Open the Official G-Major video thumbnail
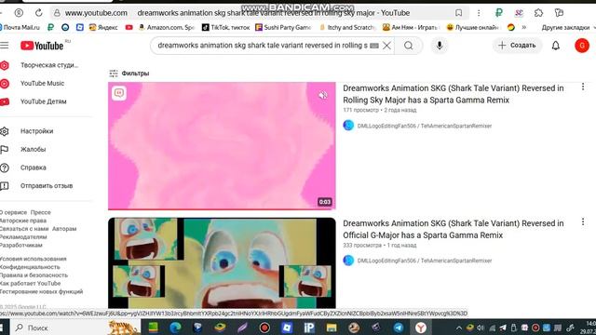The height and width of the screenshot is (335, 596). (222, 262)
